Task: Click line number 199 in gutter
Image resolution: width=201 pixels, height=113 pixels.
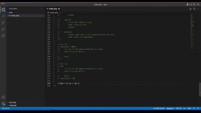Action: pos(49,35)
